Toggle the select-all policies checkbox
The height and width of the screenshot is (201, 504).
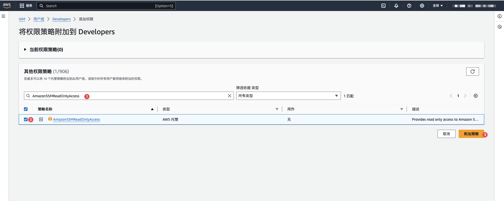tap(26, 109)
